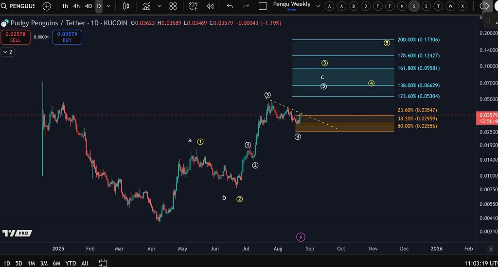The width and height of the screenshot is (498, 267).
Task: Activate the highlighted S quick-access circle
Action: (x=414, y=6)
